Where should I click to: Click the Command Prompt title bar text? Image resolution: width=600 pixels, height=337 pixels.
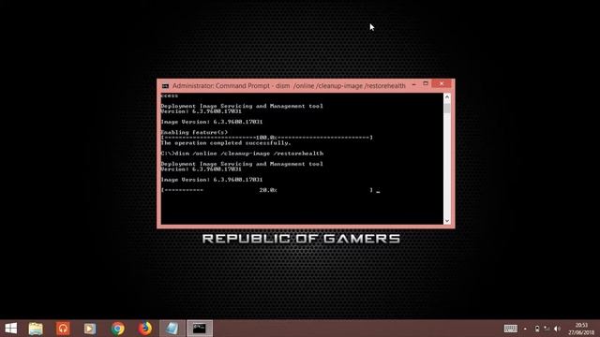pos(289,86)
